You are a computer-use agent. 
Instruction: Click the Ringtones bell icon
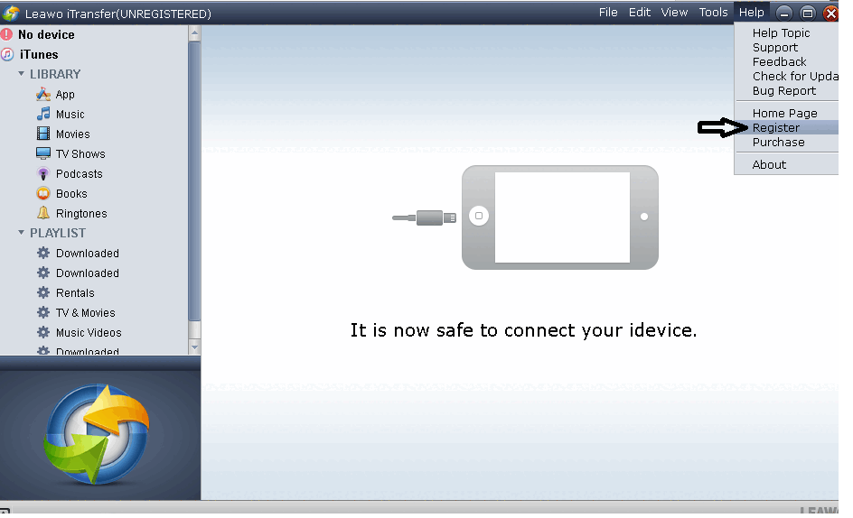(x=42, y=213)
